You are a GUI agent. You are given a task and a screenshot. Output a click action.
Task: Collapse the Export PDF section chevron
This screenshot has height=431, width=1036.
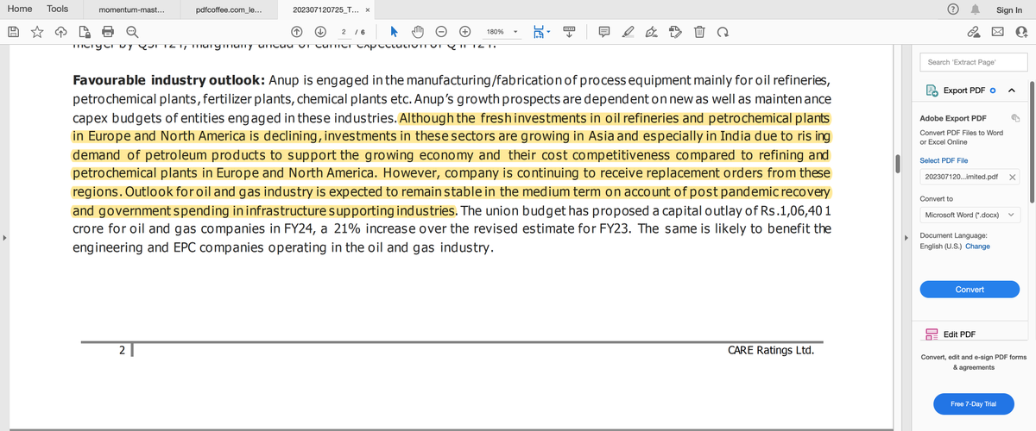click(1011, 91)
